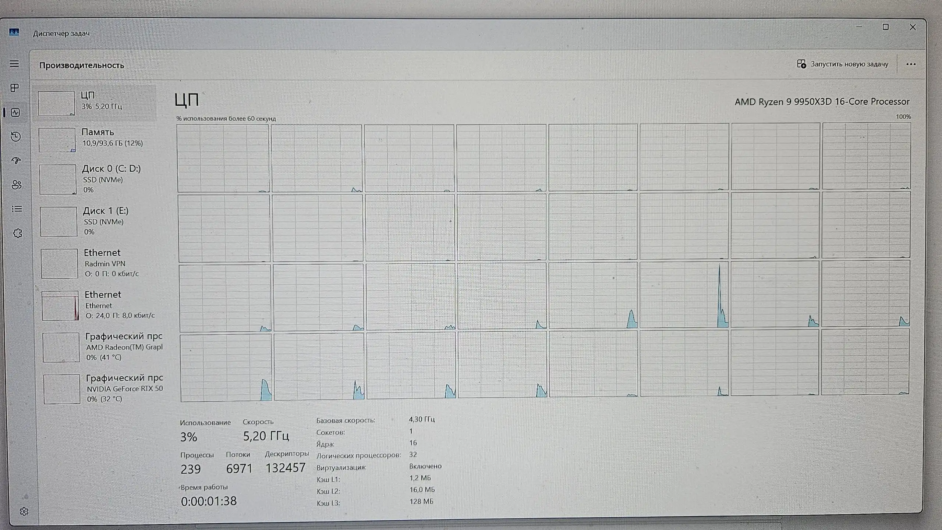Image resolution: width=942 pixels, height=530 pixels.
Task: Click the red Ethernet activity thumbnail
Action: coord(60,305)
